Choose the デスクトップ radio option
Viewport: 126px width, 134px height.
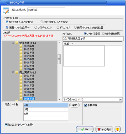tap(58, 27)
